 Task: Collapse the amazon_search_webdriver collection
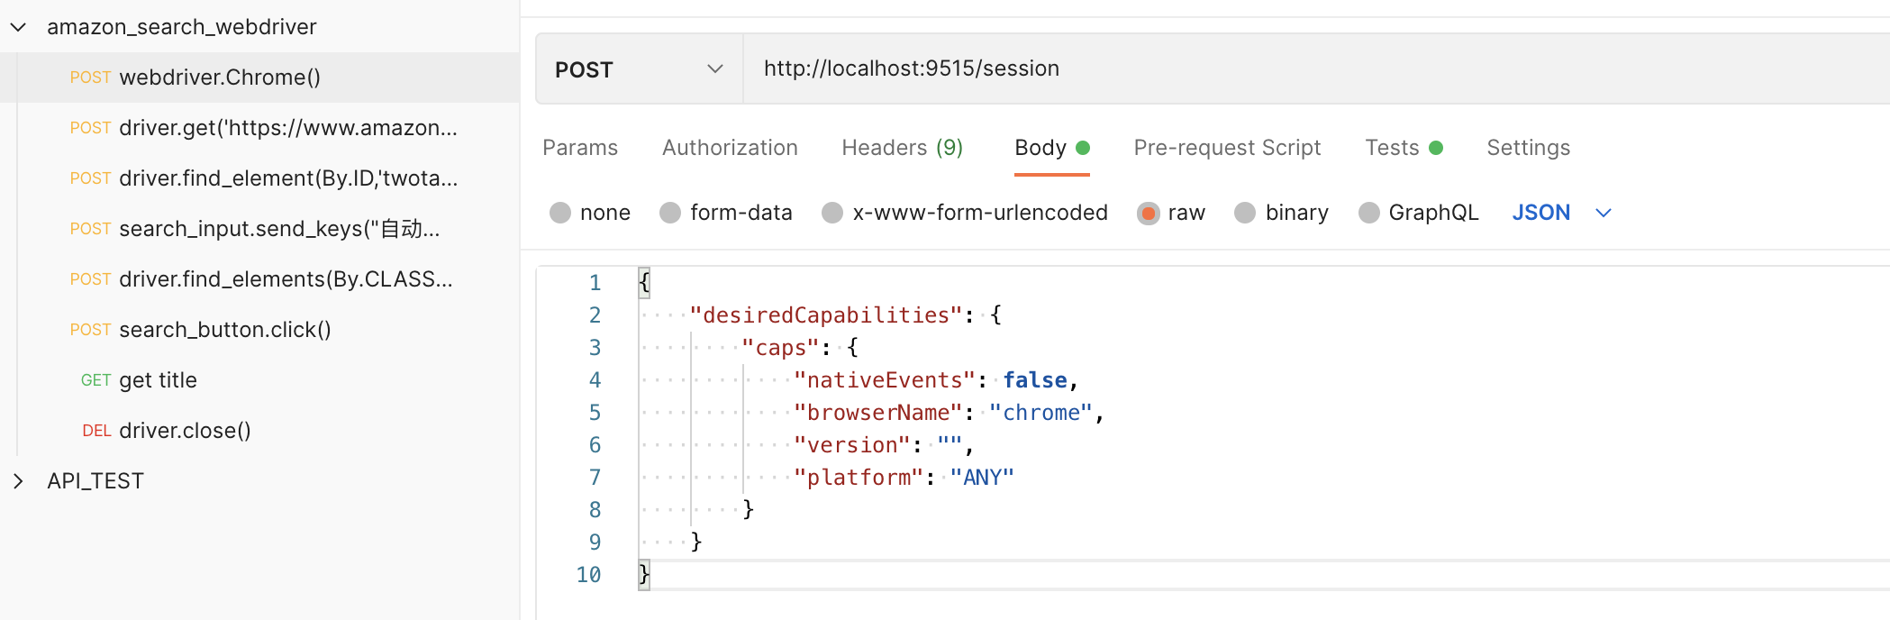coord(18,27)
